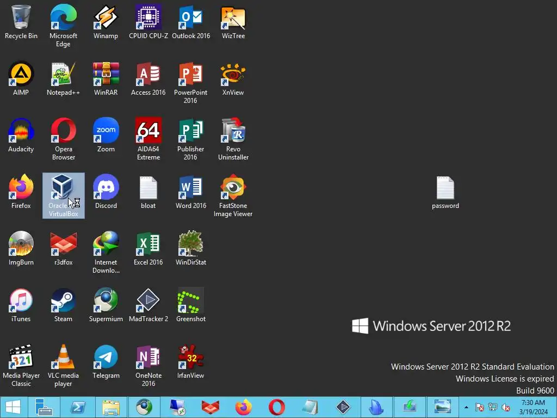The width and height of the screenshot is (557, 418).
Task: Select the Outlook 2016 desktop shortcut
Action: 191,22
